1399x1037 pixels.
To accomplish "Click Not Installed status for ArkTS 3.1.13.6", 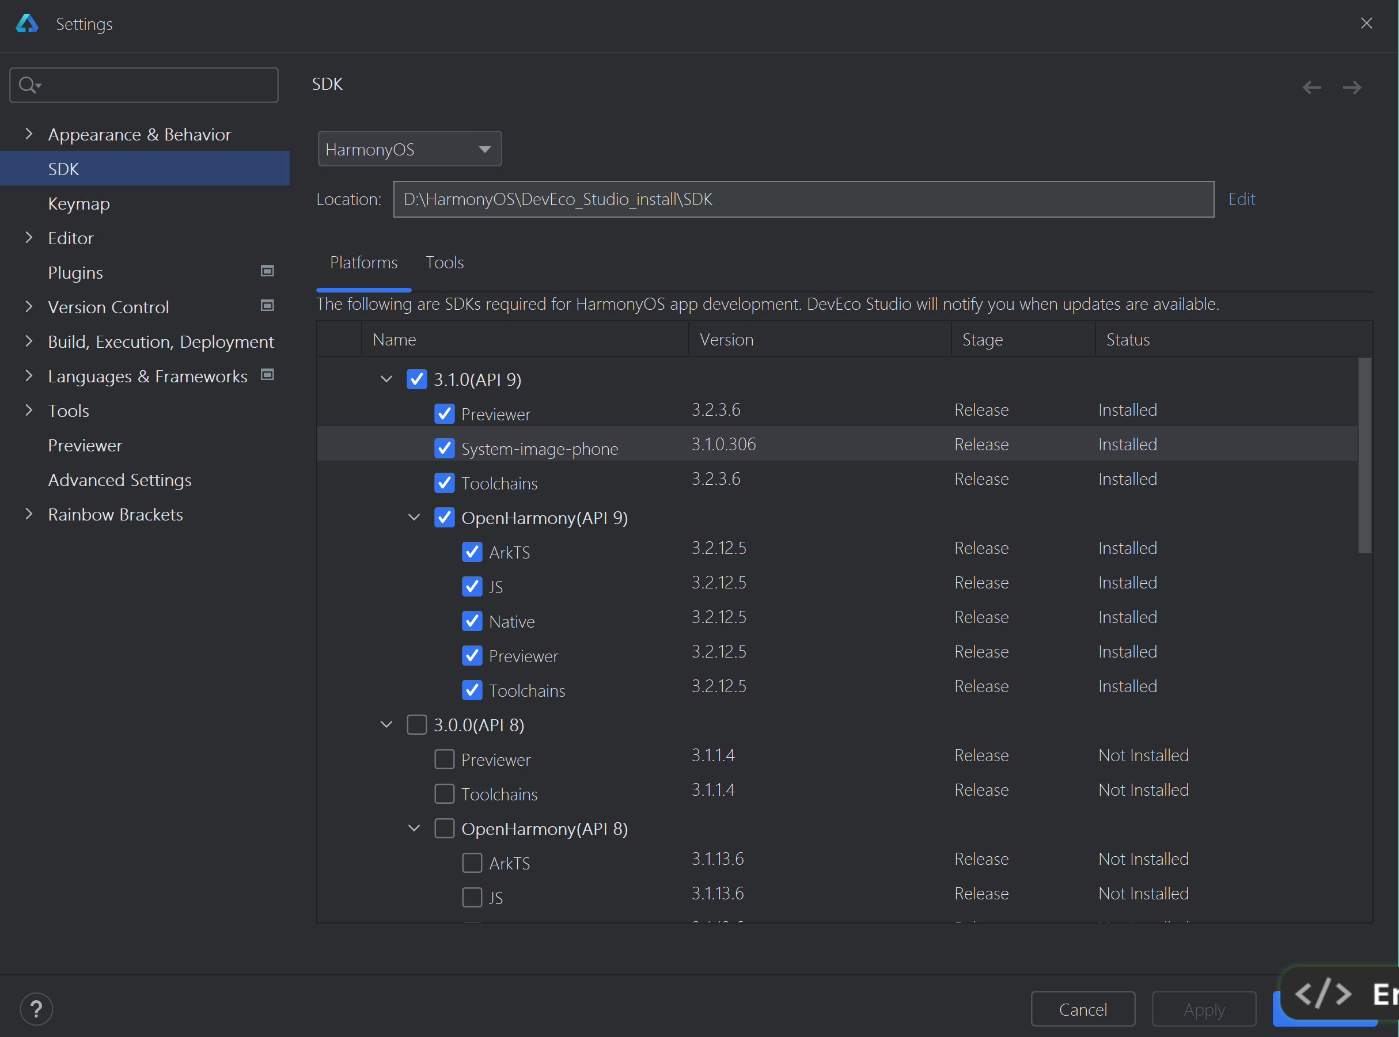I will pos(1143,859).
